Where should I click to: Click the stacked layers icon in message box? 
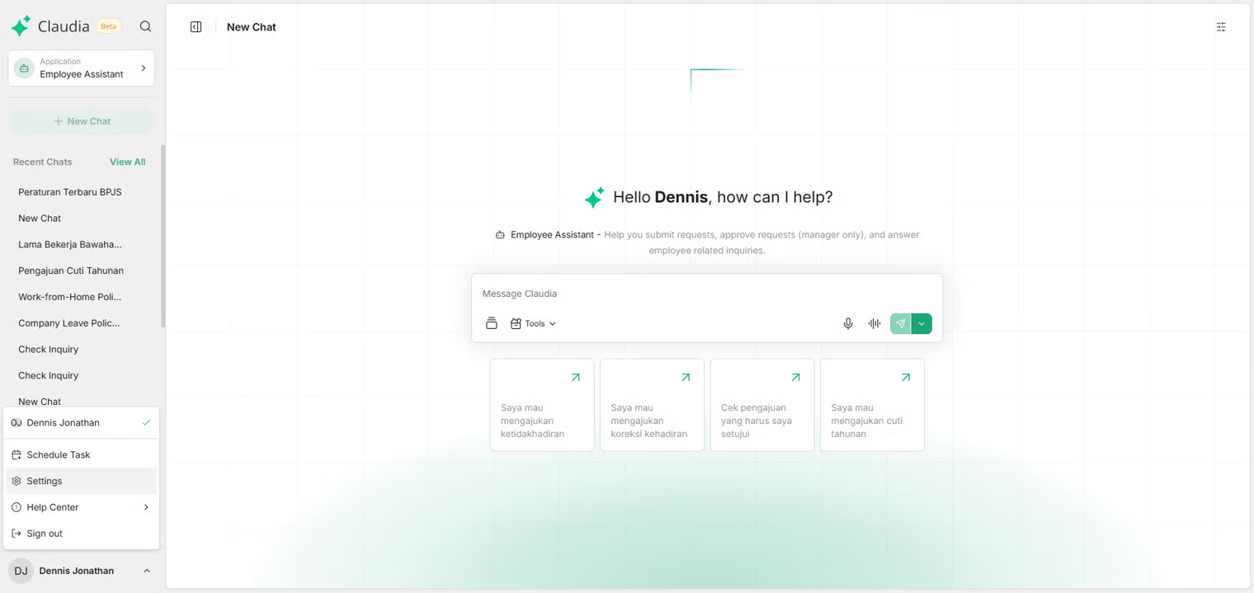pyautogui.click(x=491, y=323)
